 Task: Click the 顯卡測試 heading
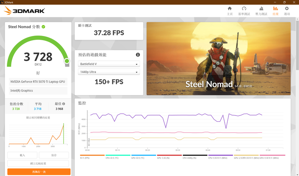click(x=85, y=26)
